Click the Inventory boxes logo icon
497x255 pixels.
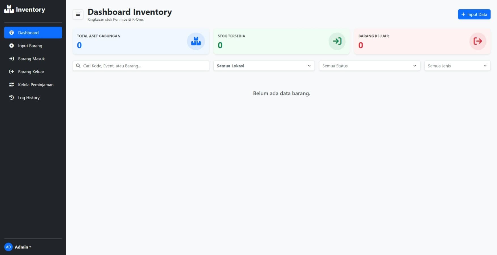(9, 9)
